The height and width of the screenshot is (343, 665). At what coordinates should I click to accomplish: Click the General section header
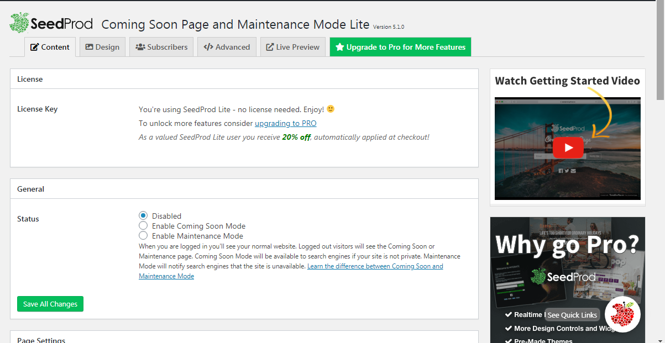(244, 189)
